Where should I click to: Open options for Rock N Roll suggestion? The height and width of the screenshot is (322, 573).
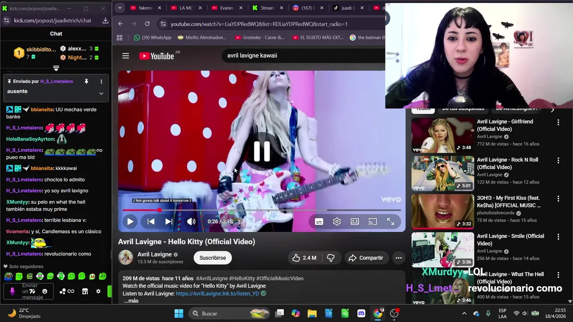click(558, 160)
